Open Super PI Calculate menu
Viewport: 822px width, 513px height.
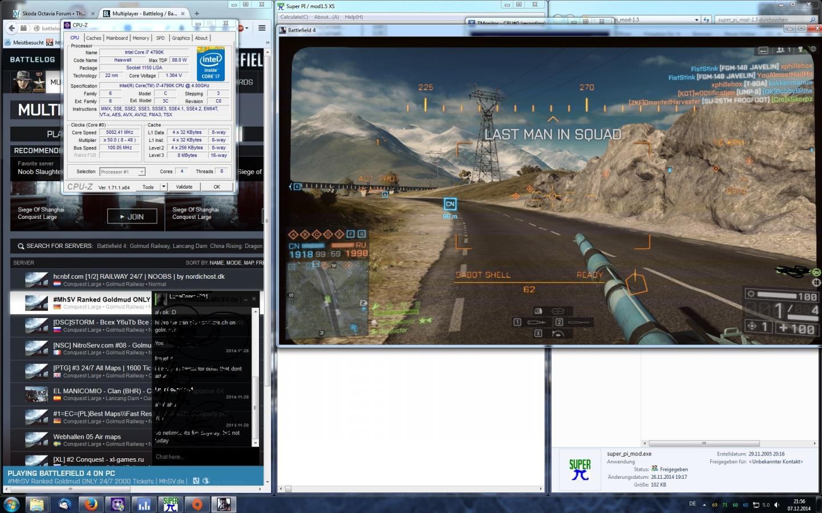pos(294,17)
